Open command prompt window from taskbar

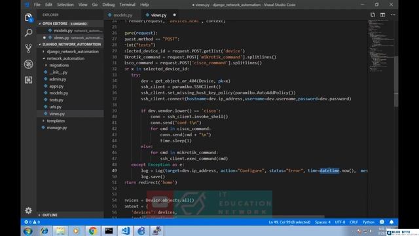(x=109, y=231)
